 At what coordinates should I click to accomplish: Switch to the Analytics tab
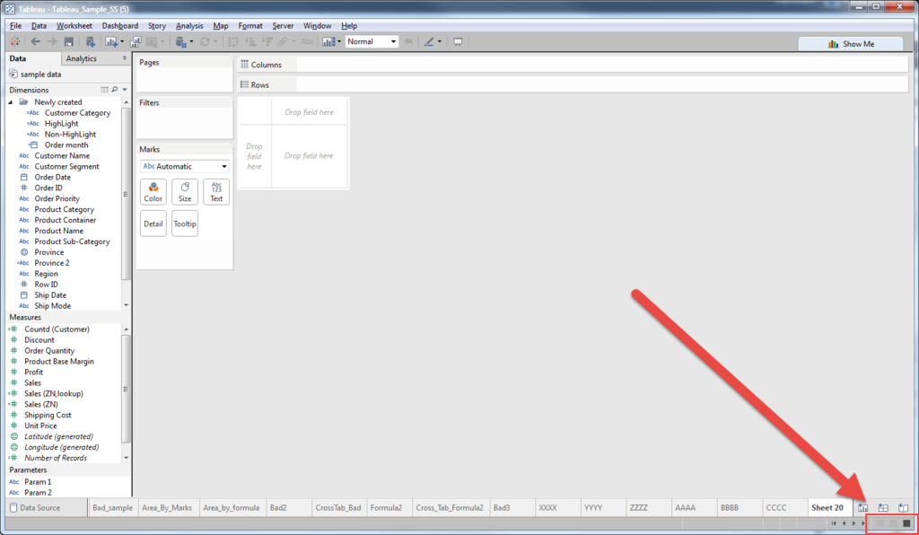82,58
